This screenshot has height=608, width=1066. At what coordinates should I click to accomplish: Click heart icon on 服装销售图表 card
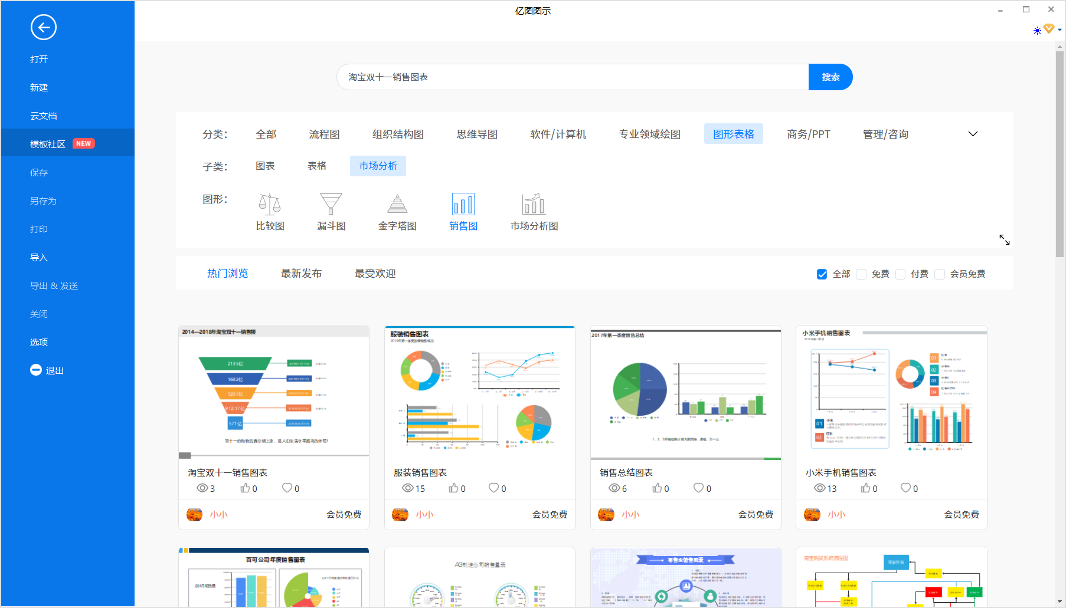pyautogui.click(x=494, y=488)
